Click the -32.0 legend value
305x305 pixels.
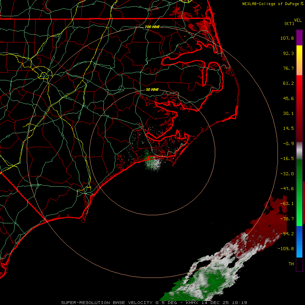point(287,174)
